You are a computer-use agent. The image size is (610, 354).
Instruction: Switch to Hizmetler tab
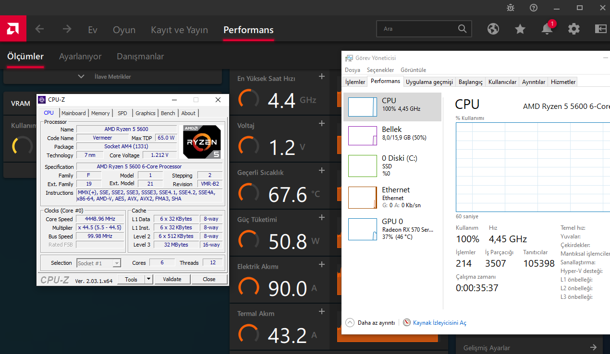[x=563, y=82]
